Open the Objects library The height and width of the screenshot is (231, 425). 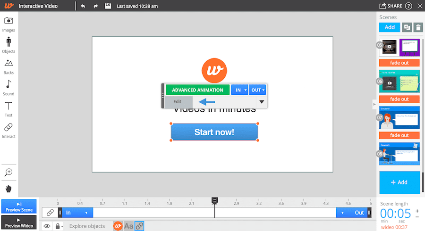(x=8, y=45)
